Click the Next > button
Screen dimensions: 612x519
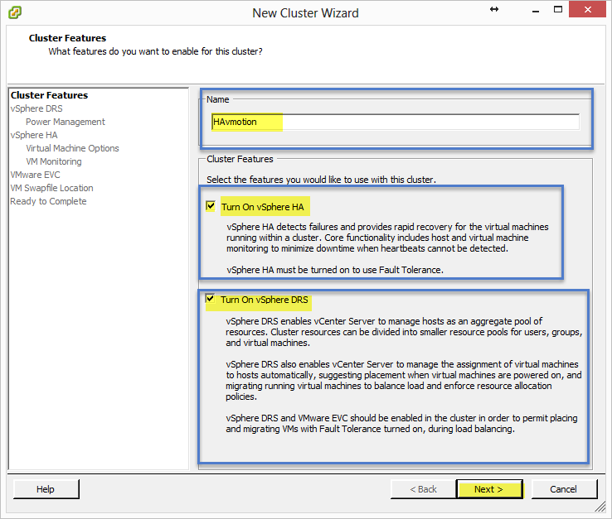pos(489,489)
